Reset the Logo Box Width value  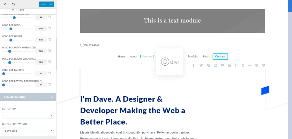[x=50, y=28]
